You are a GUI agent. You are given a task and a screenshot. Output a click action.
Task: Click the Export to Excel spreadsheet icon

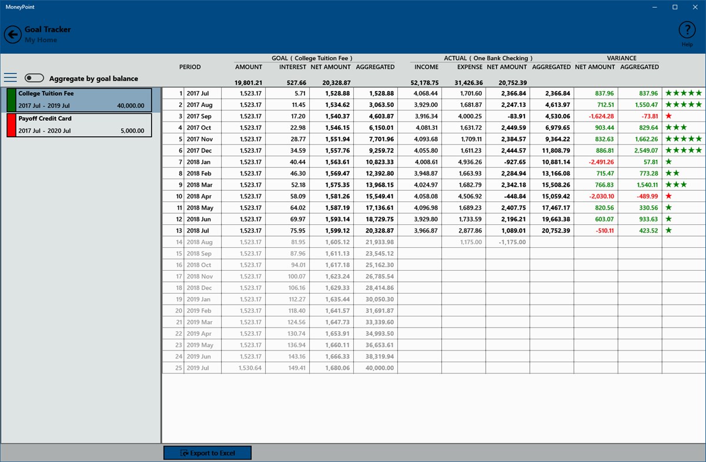tap(183, 453)
